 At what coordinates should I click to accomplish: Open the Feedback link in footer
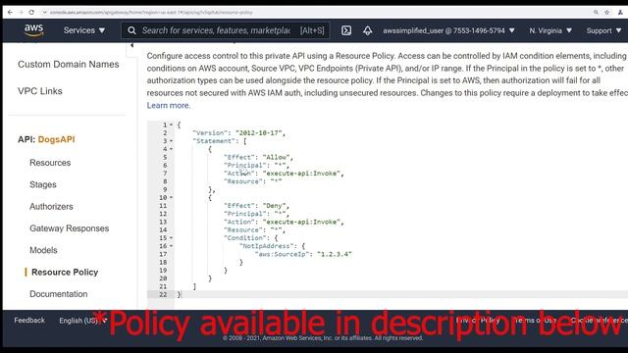click(29, 321)
